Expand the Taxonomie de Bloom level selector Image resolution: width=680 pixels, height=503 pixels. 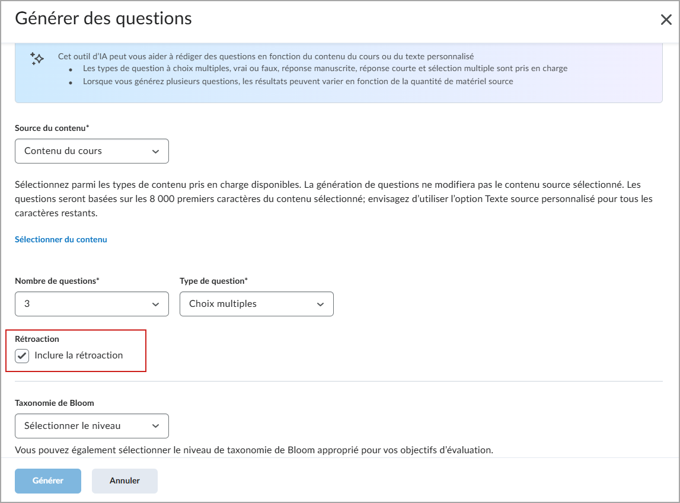pyautogui.click(x=92, y=425)
